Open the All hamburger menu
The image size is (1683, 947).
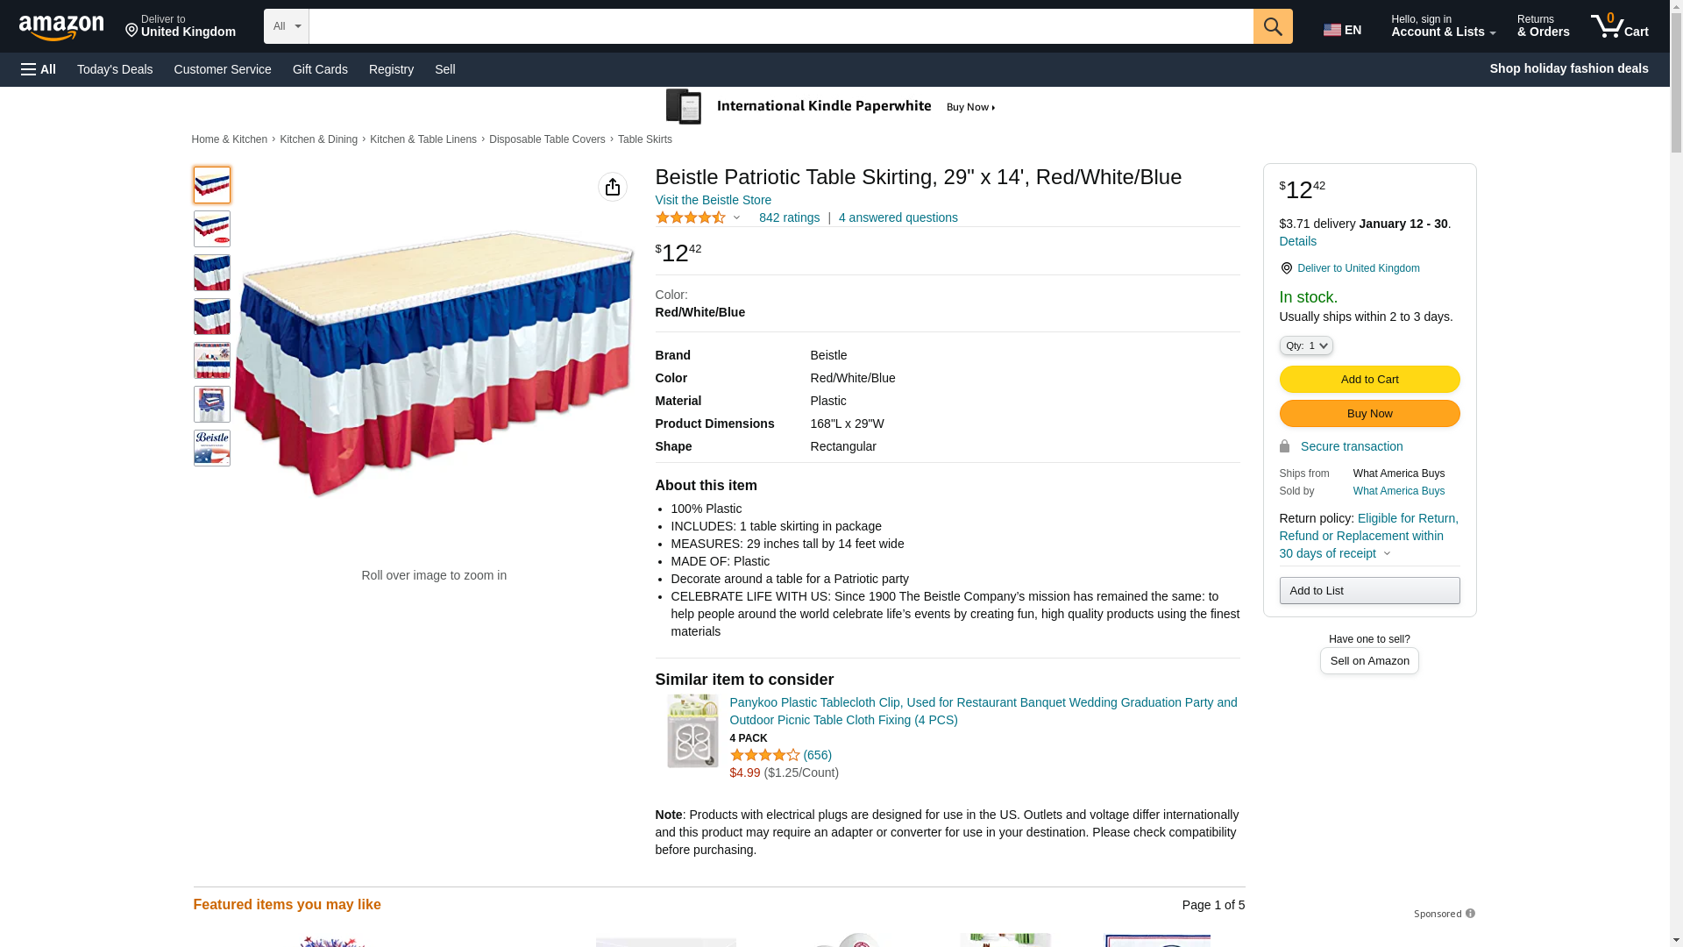(39, 69)
